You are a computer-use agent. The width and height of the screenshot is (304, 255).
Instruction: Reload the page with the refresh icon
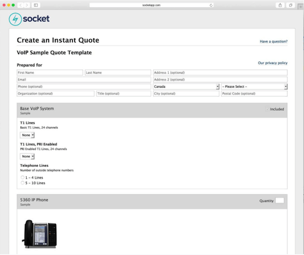pos(211,5)
